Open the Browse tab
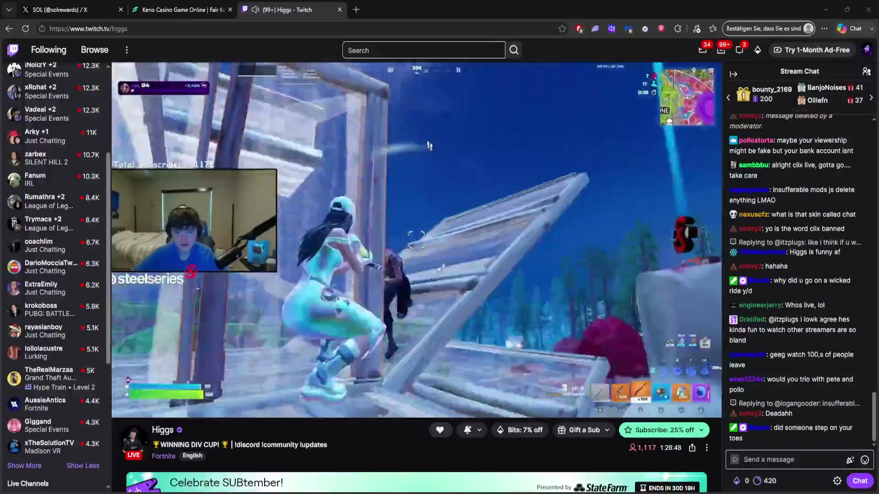Screen dimensions: 879x494 tap(95, 50)
